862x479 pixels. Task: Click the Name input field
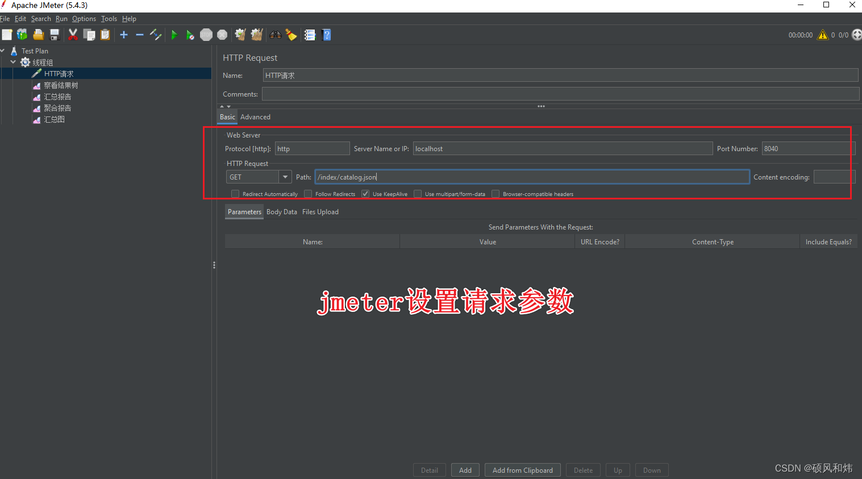[560, 76]
